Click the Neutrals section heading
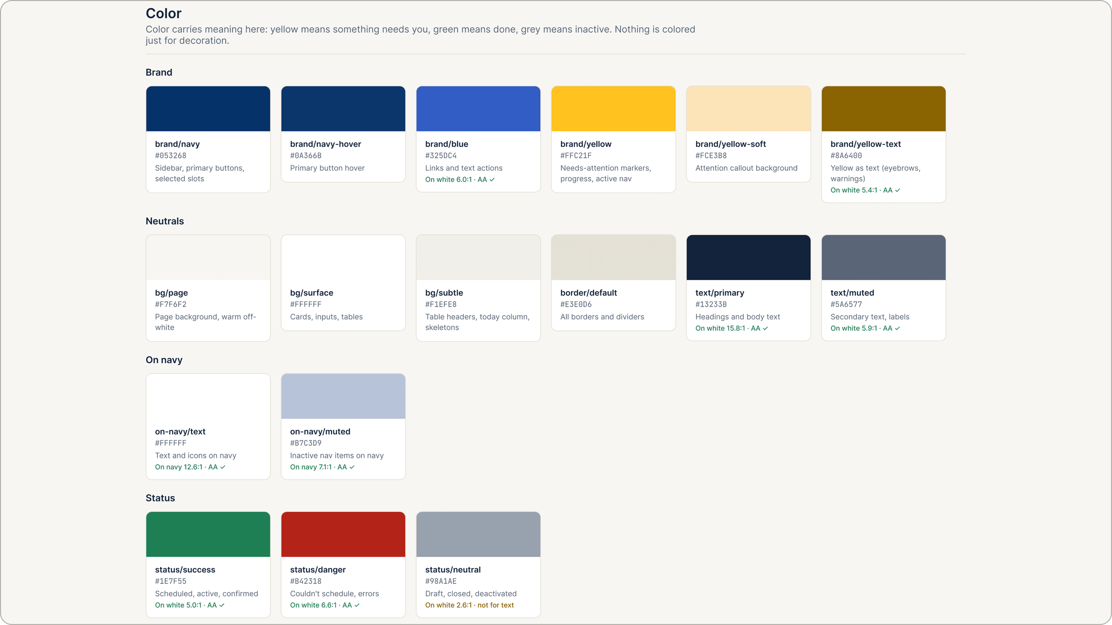Image resolution: width=1112 pixels, height=625 pixels. (165, 221)
